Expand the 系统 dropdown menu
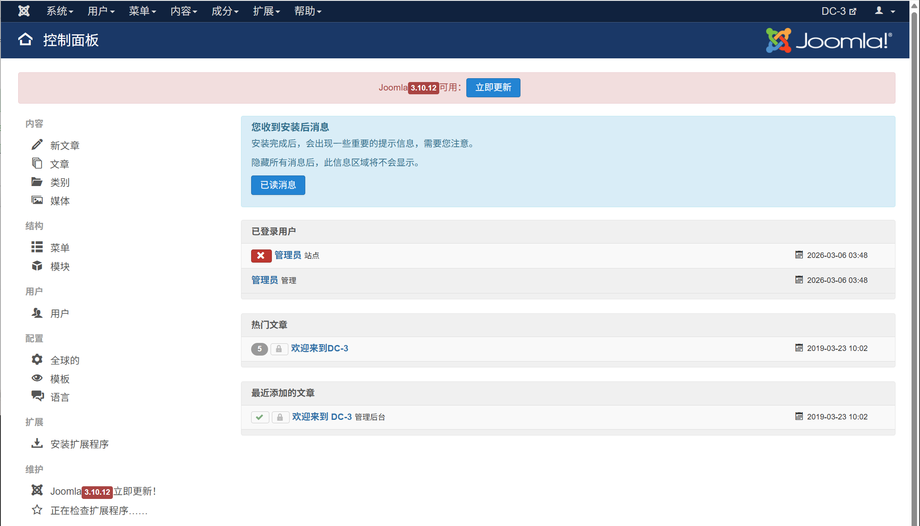This screenshot has height=526, width=920. pos(60,11)
